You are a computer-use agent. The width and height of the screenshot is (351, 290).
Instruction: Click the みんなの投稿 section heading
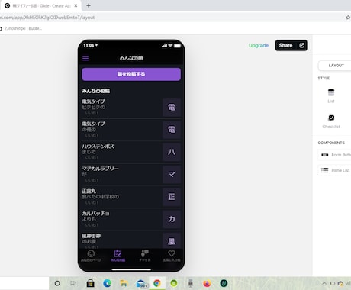click(x=95, y=91)
